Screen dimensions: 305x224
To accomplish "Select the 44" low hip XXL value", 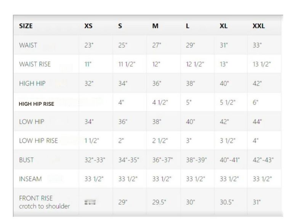I will (x=257, y=122).
